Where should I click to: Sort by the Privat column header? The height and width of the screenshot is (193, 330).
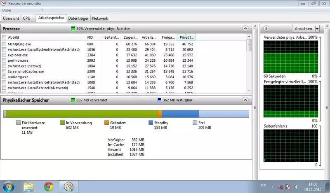186,37
